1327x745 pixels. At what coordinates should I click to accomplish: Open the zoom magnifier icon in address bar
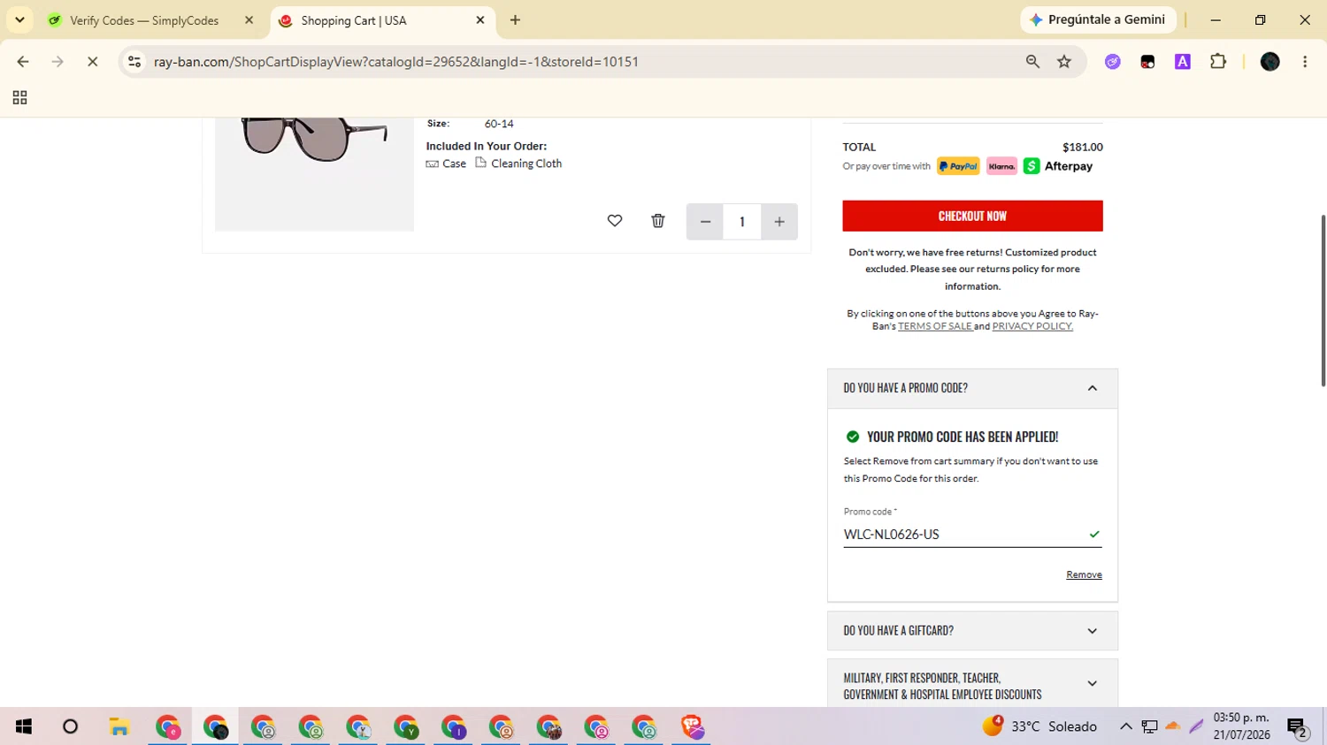(1032, 62)
